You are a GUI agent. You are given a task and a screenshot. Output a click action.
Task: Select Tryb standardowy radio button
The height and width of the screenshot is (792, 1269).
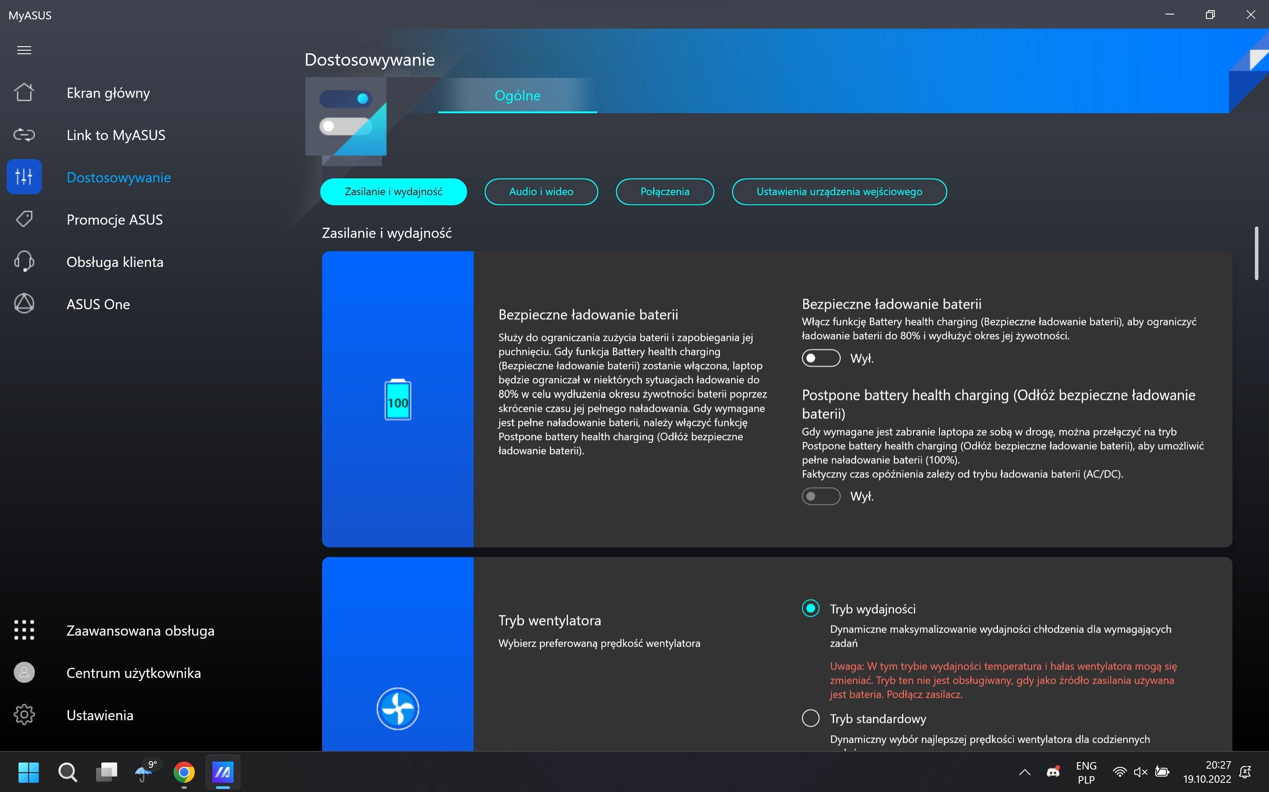pyautogui.click(x=811, y=718)
